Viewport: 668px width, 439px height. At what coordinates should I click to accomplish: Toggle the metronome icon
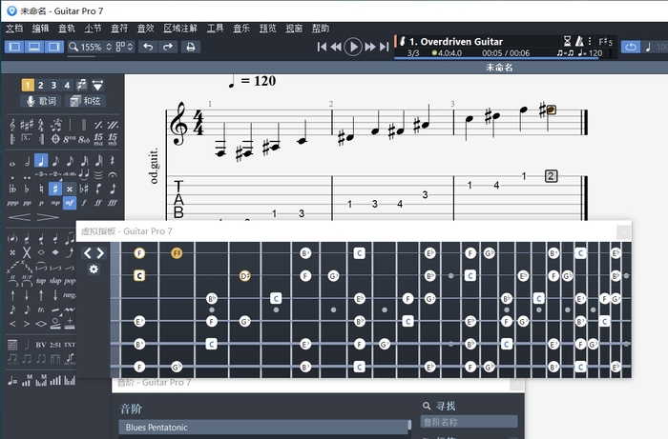(x=581, y=41)
